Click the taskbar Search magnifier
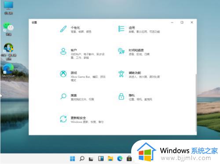The height and width of the screenshot is (164, 220). tap(82, 158)
